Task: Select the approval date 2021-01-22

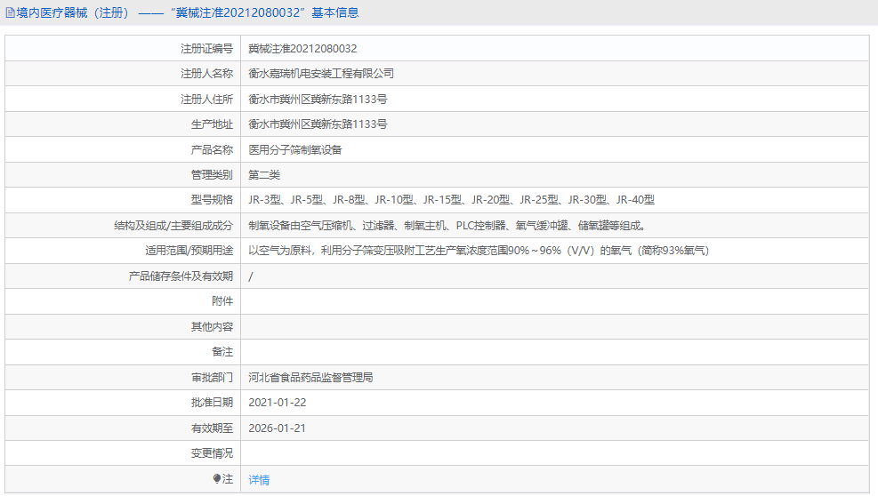Action: 278,403
